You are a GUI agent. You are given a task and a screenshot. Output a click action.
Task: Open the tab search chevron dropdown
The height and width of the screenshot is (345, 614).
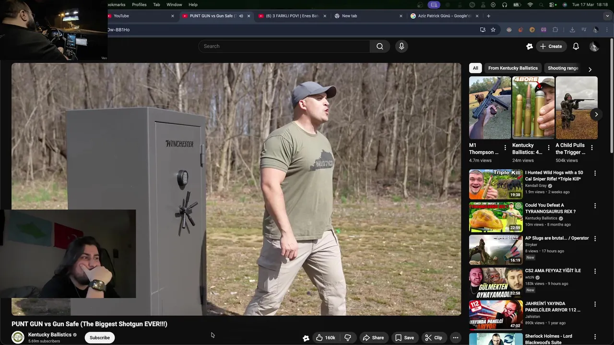pyautogui.click(x=607, y=16)
